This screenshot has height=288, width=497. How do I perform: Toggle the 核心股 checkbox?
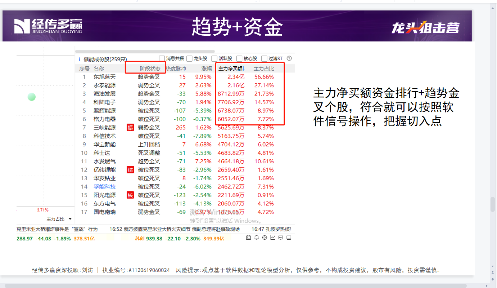point(239,58)
